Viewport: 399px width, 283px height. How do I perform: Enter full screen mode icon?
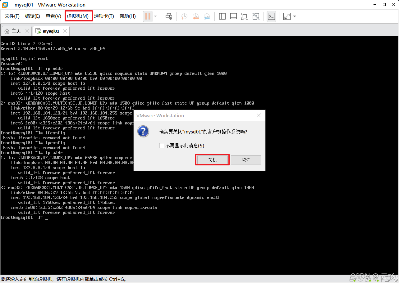[x=245, y=16]
